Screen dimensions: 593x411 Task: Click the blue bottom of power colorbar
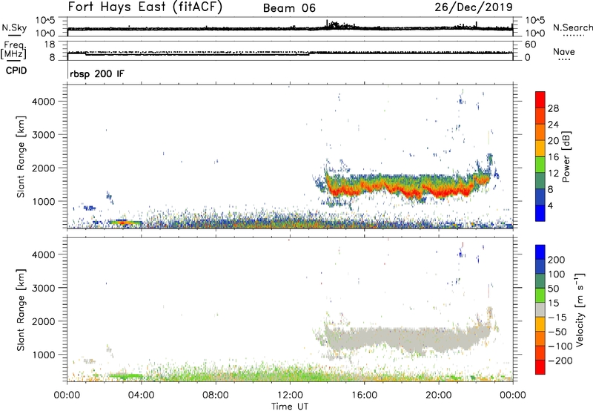(x=540, y=213)
